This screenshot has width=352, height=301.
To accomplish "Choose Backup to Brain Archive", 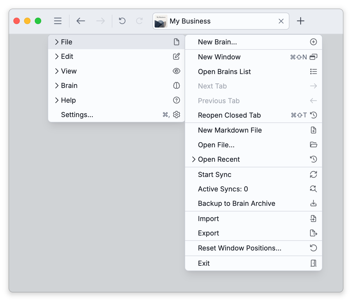I will [254, 203].
